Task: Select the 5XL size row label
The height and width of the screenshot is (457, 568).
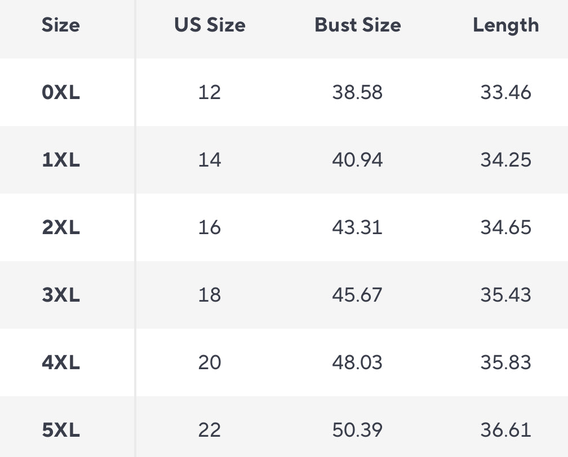Action: (x=61, y=430)
